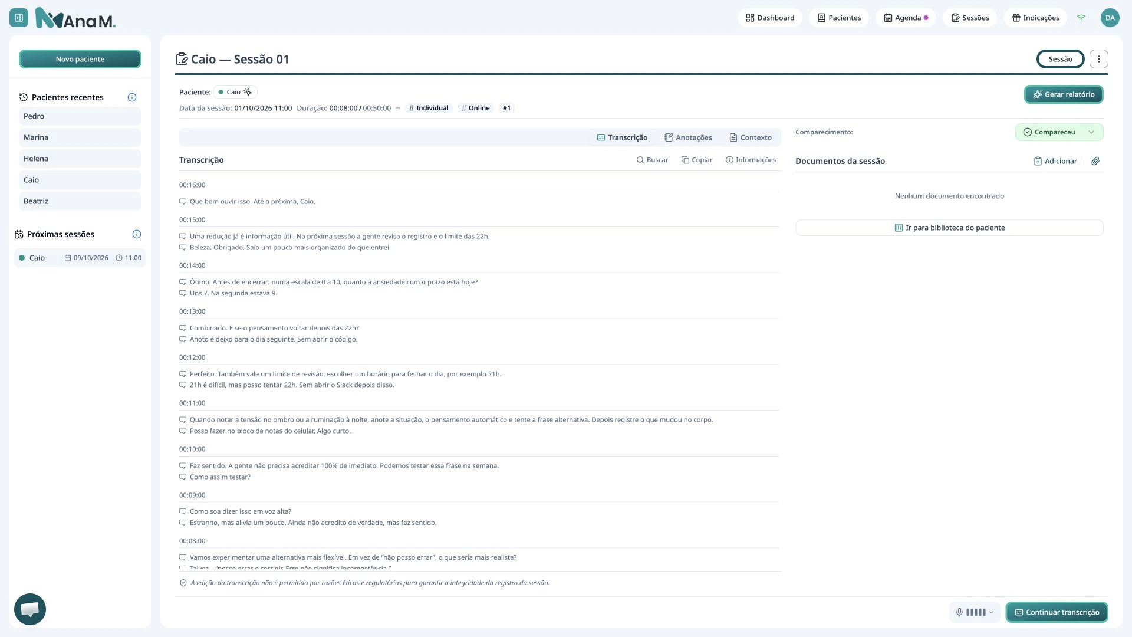1132x637 pixels.
Task: Click the AnaM logo
Action: (x=75, y=18)
